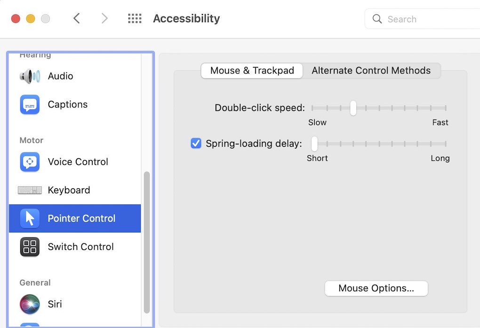Open the Mouse Options dialog
Image resolution: width=480 pixels, height=328 pixels.
(376, 288)
